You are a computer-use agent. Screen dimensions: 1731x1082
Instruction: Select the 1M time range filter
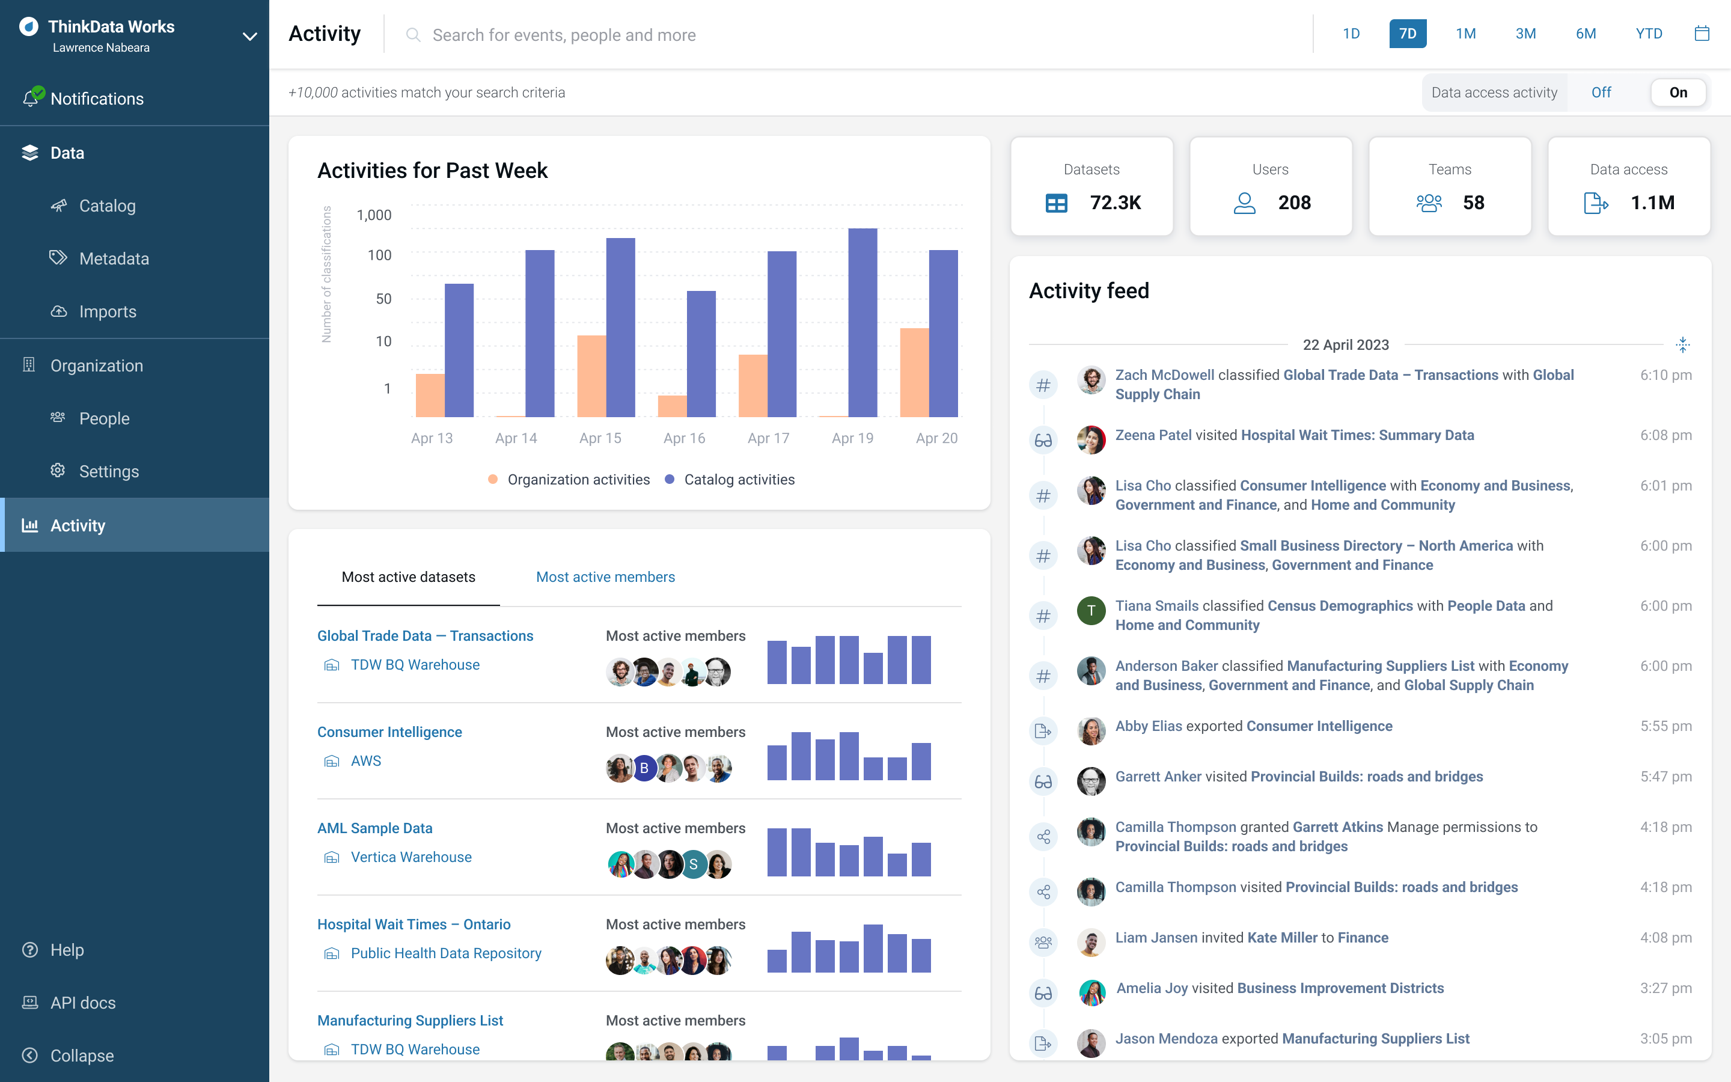point(1465,34)
